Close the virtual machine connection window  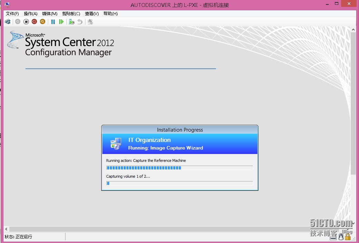(349, 4)
